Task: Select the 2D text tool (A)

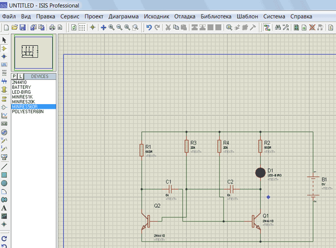Action: click(x=4, y=208)
